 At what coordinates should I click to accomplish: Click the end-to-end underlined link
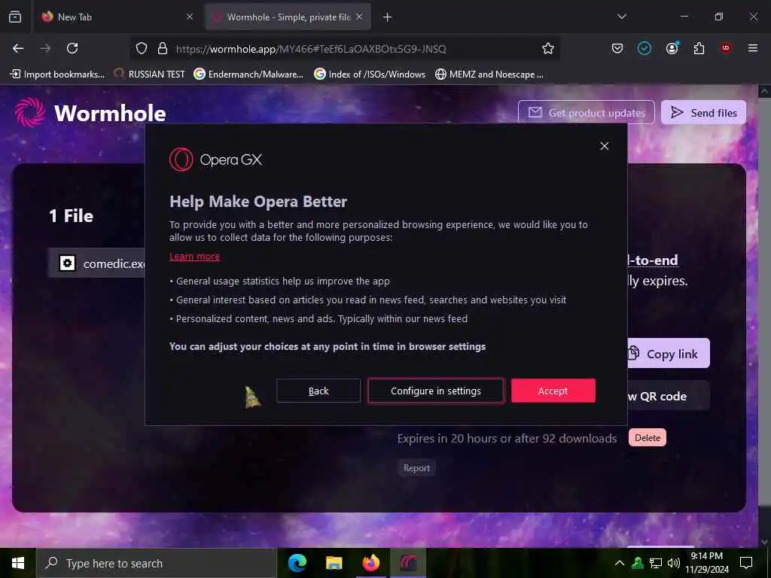653,260
